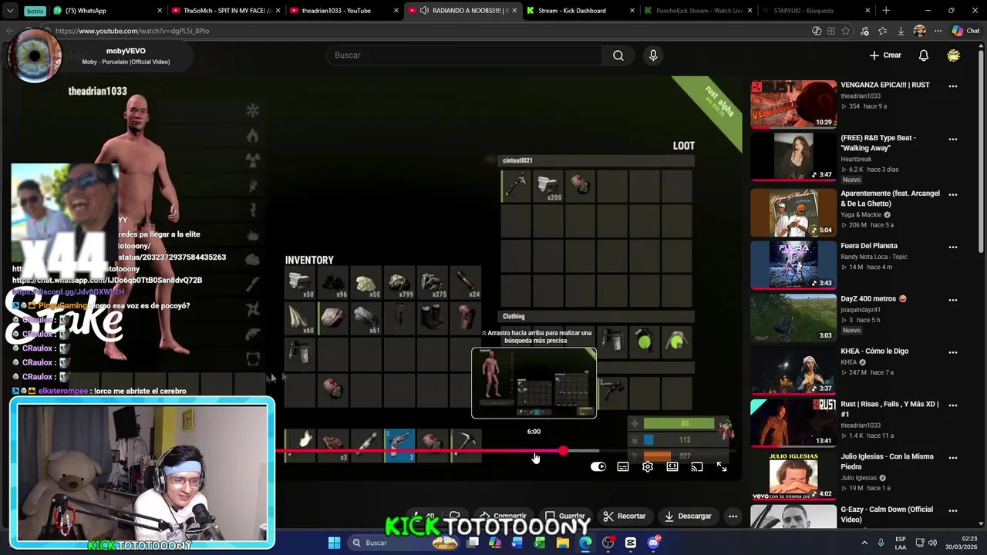This screenshot has width=987, height=555.
Task: Switch player to theater mode
Action: pos(672,467)
